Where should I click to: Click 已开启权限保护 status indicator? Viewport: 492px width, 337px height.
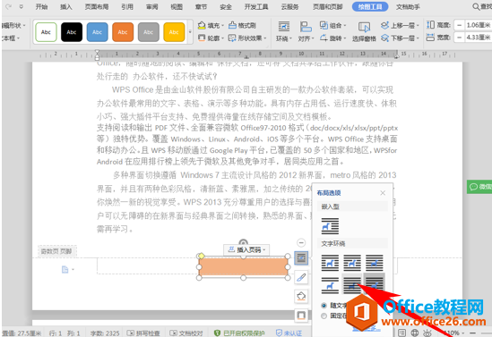pos(239,333)
